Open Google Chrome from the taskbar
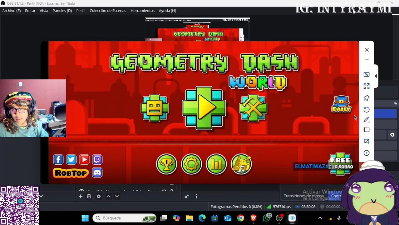The height and width of the screenshot is (225, 399). [x=240, y=218]
